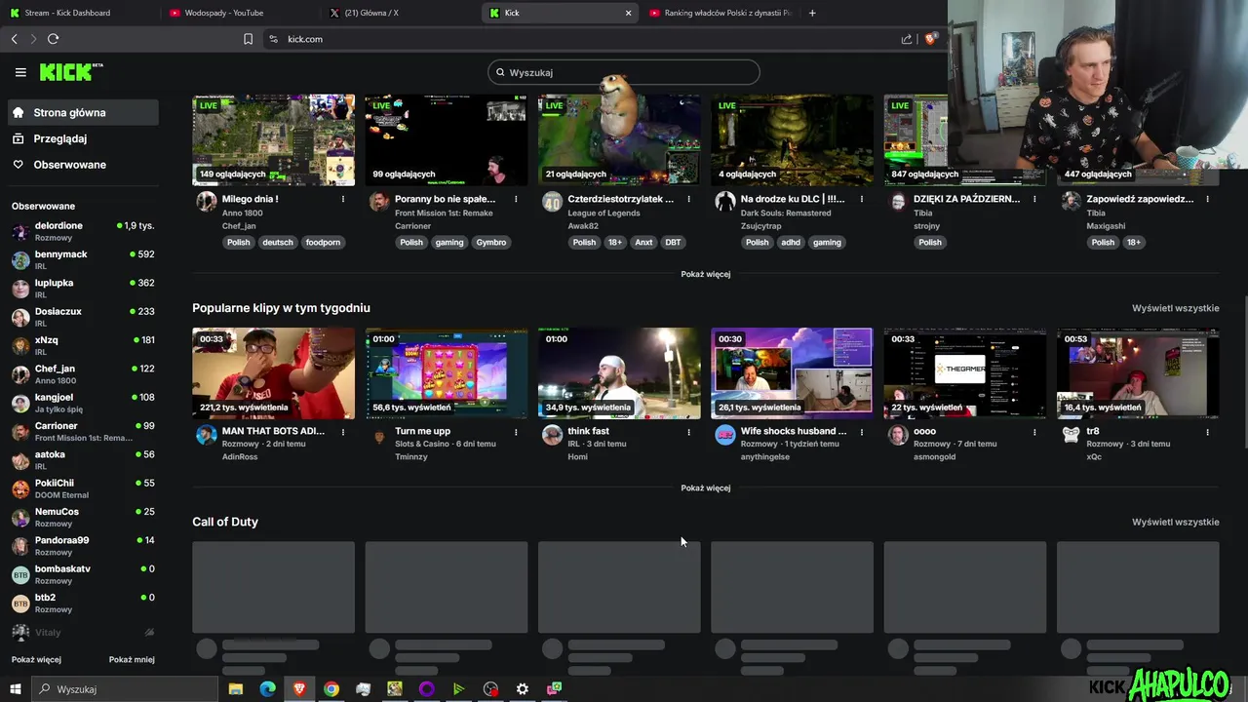The image size is (1248, 702).
Task: Click Windows taskbar search box
Action: pos(125,689)
